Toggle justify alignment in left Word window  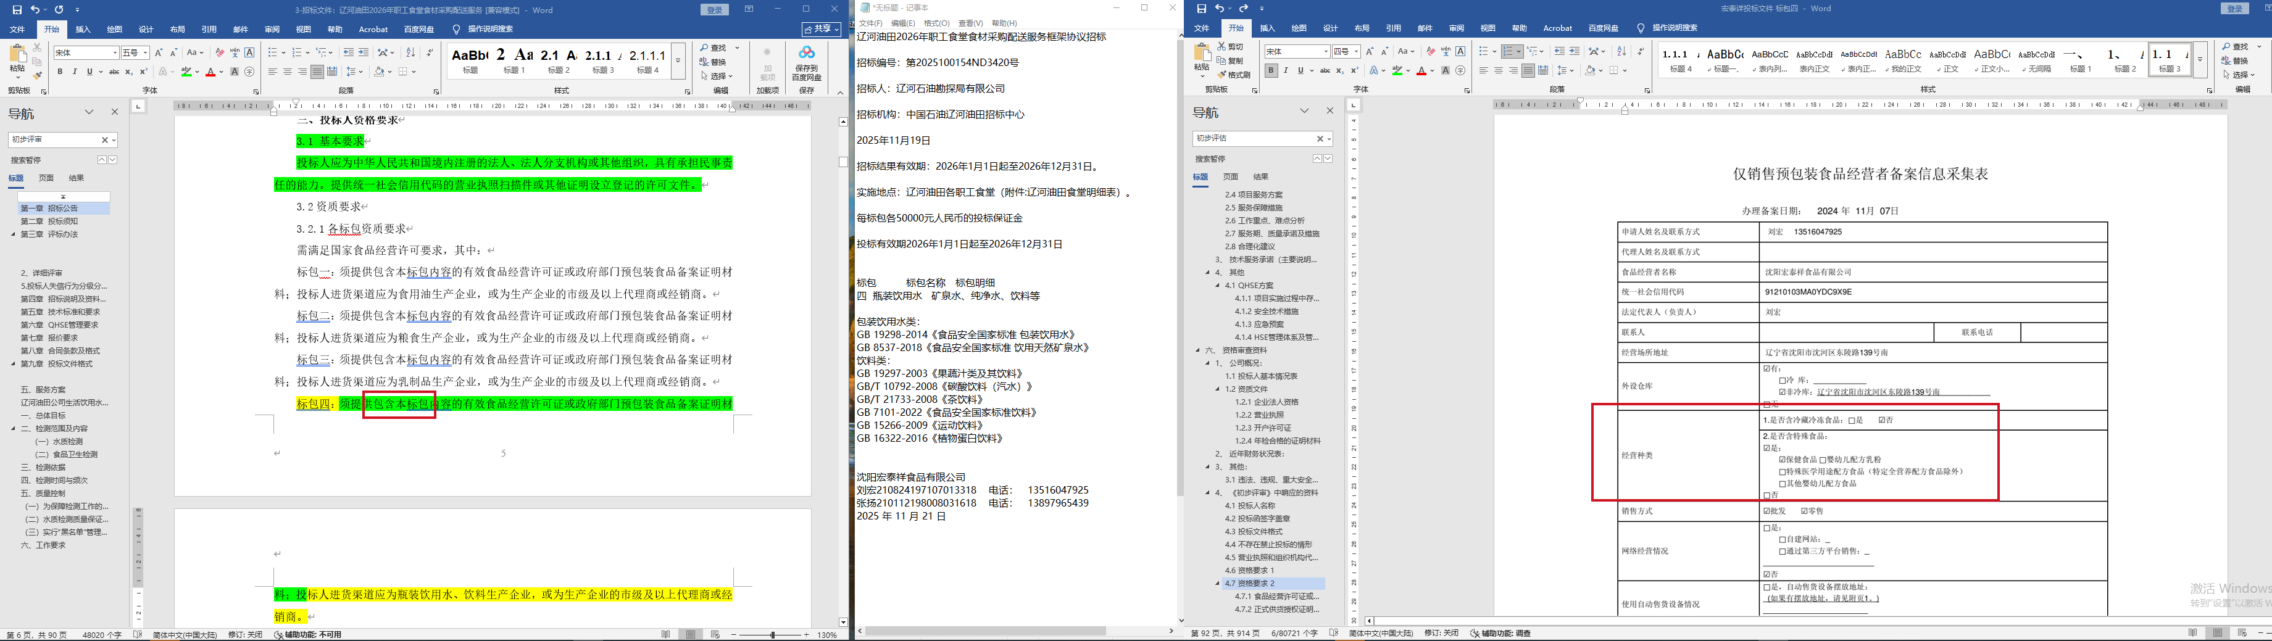(317, 72)
